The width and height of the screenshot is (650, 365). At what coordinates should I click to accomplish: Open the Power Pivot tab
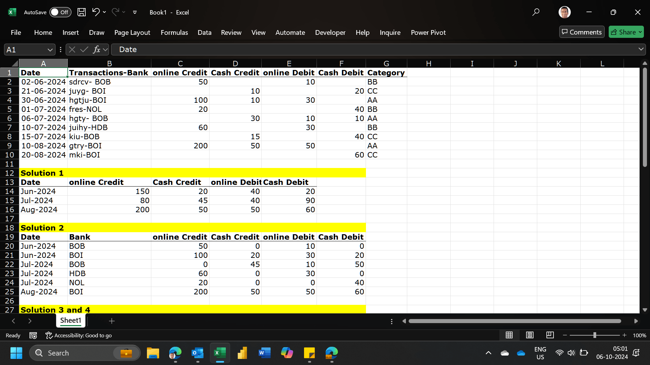click(428, 32)
